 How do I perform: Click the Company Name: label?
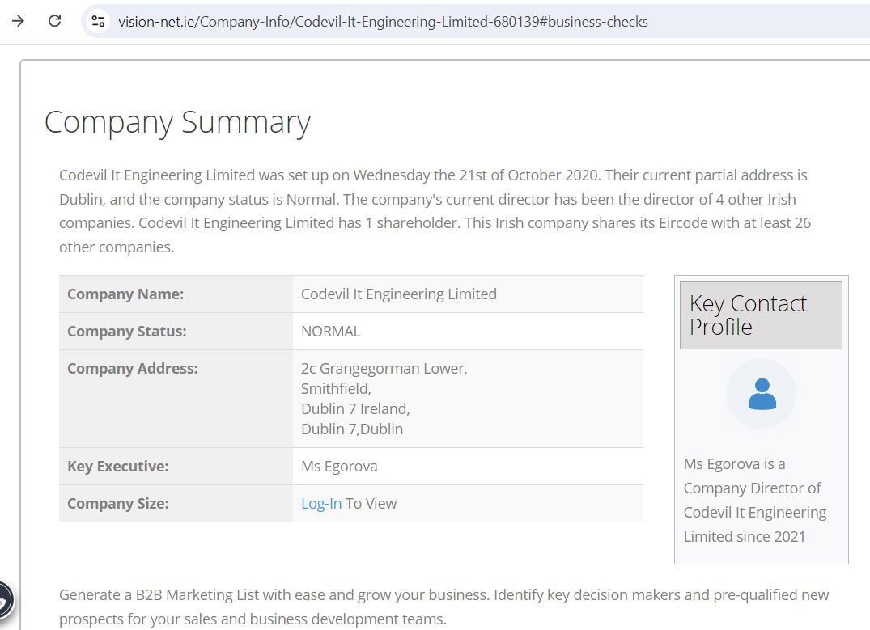(125, 294)
